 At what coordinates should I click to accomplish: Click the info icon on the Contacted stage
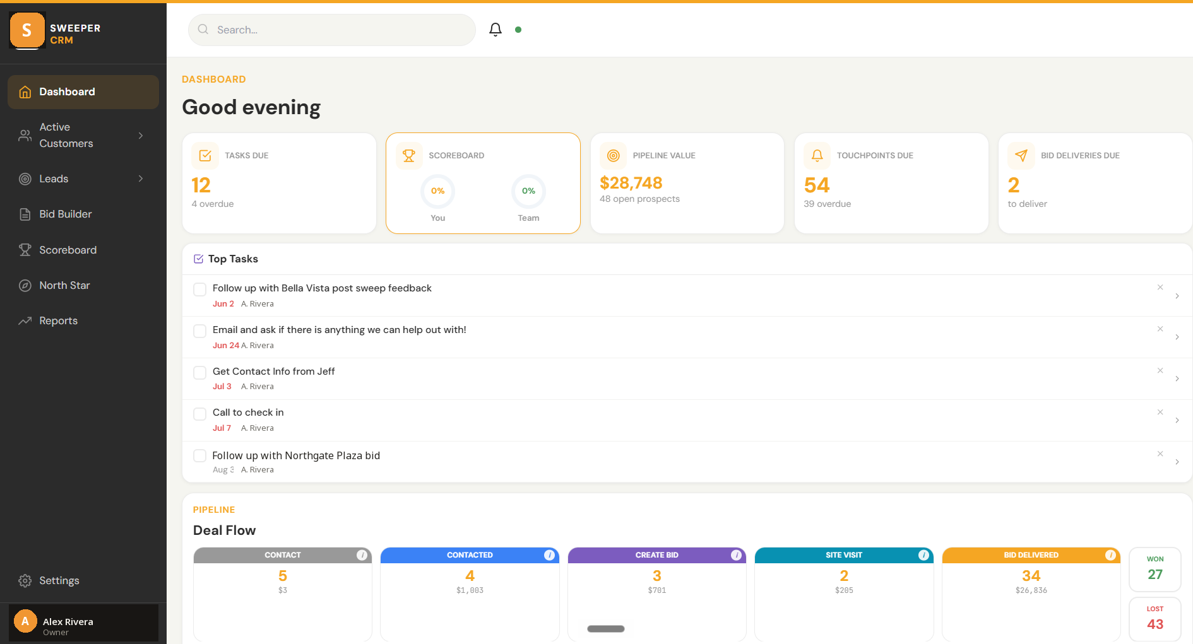[550, 555]
